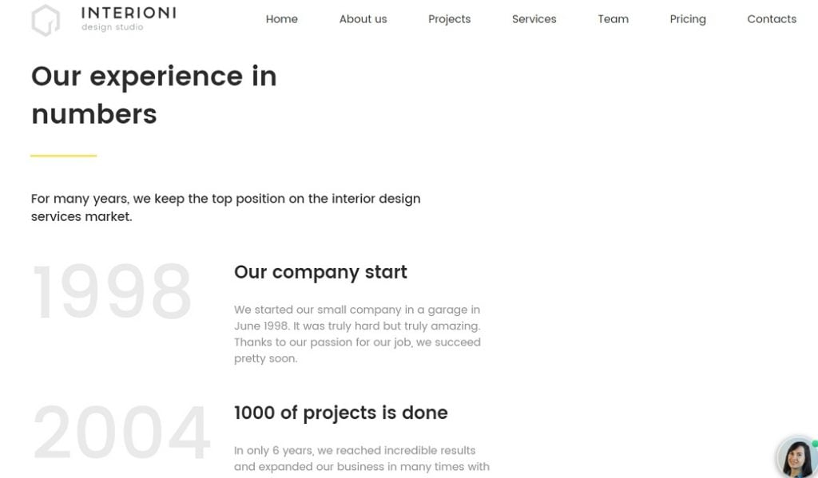The height and width of the screenshot is (478, 818).
Task: Click the '1000 of projects is done' heading
Action: [x=340, y=413]
